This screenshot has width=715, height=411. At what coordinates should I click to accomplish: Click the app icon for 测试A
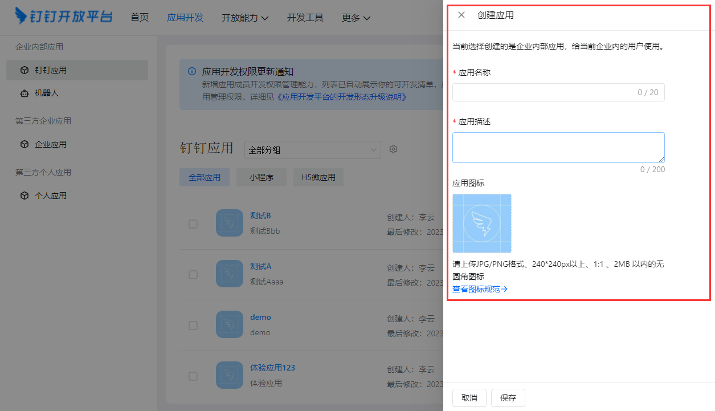(230, 274)
